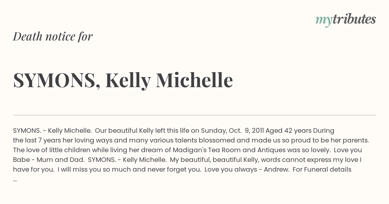Viewport: 389px width, 204px height.
Task: Click the name "Andrew" in the notice
Action: (276, 169)
